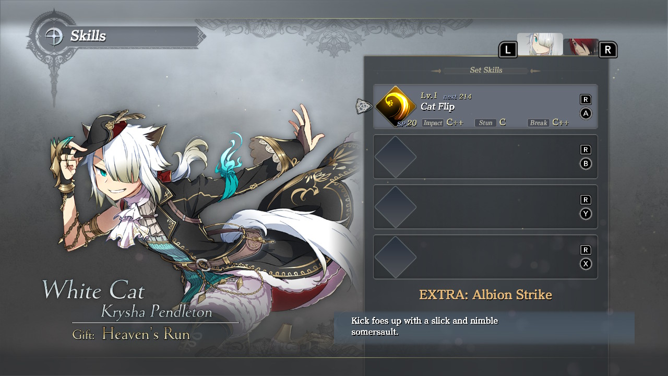
Task: Click the Stun rating label
Action: point(485,123)
